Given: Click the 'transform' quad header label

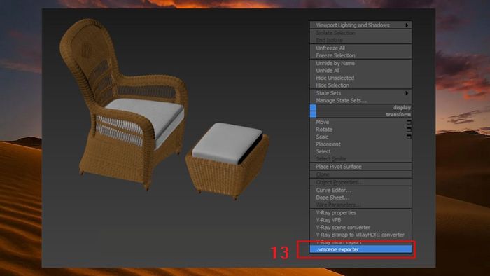Looking at the screenshot, I should coord(398,114).
